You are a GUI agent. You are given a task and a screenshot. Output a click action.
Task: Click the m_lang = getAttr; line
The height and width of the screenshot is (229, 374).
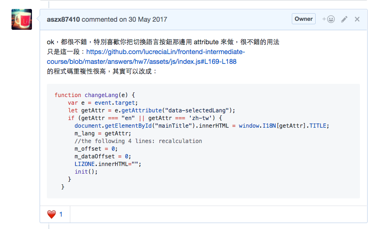tap(103, 134)
